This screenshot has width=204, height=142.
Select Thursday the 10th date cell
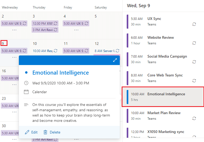[35, 44]
